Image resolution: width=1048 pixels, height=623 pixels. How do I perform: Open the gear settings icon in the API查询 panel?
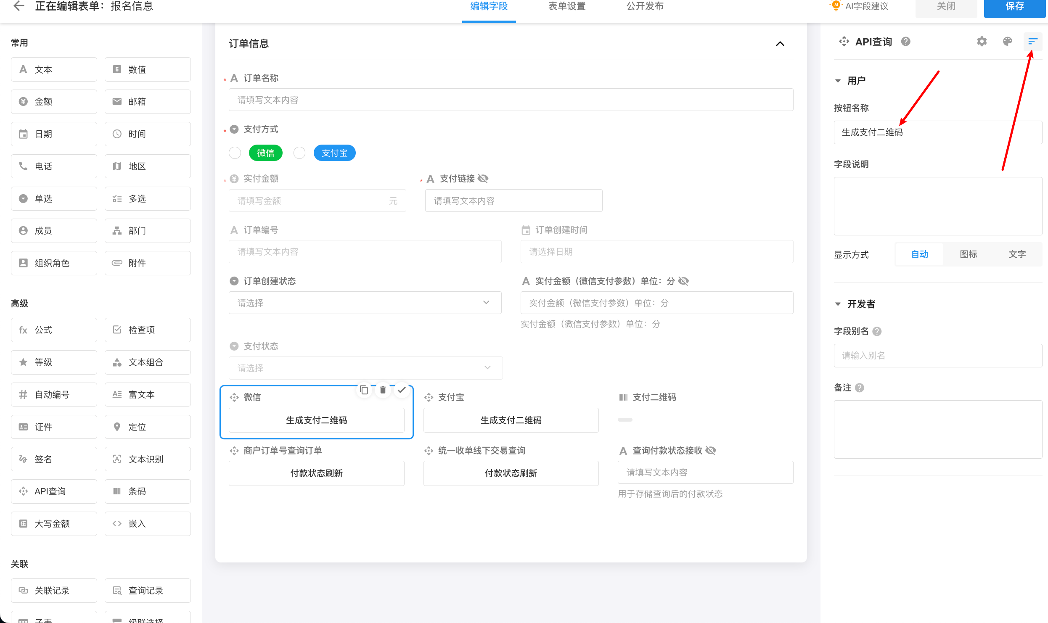(982, 41)
